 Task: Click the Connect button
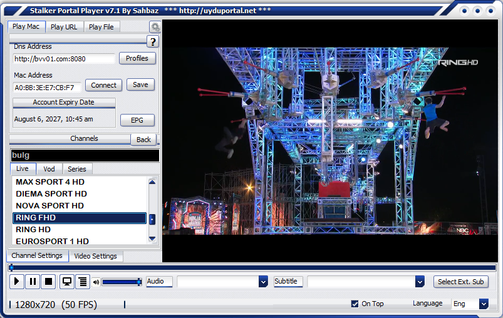coord(103,85)
